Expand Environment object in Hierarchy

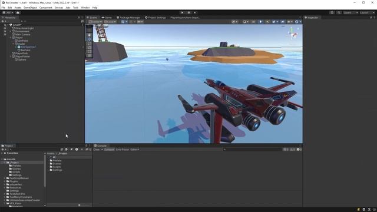click(11, 31)
